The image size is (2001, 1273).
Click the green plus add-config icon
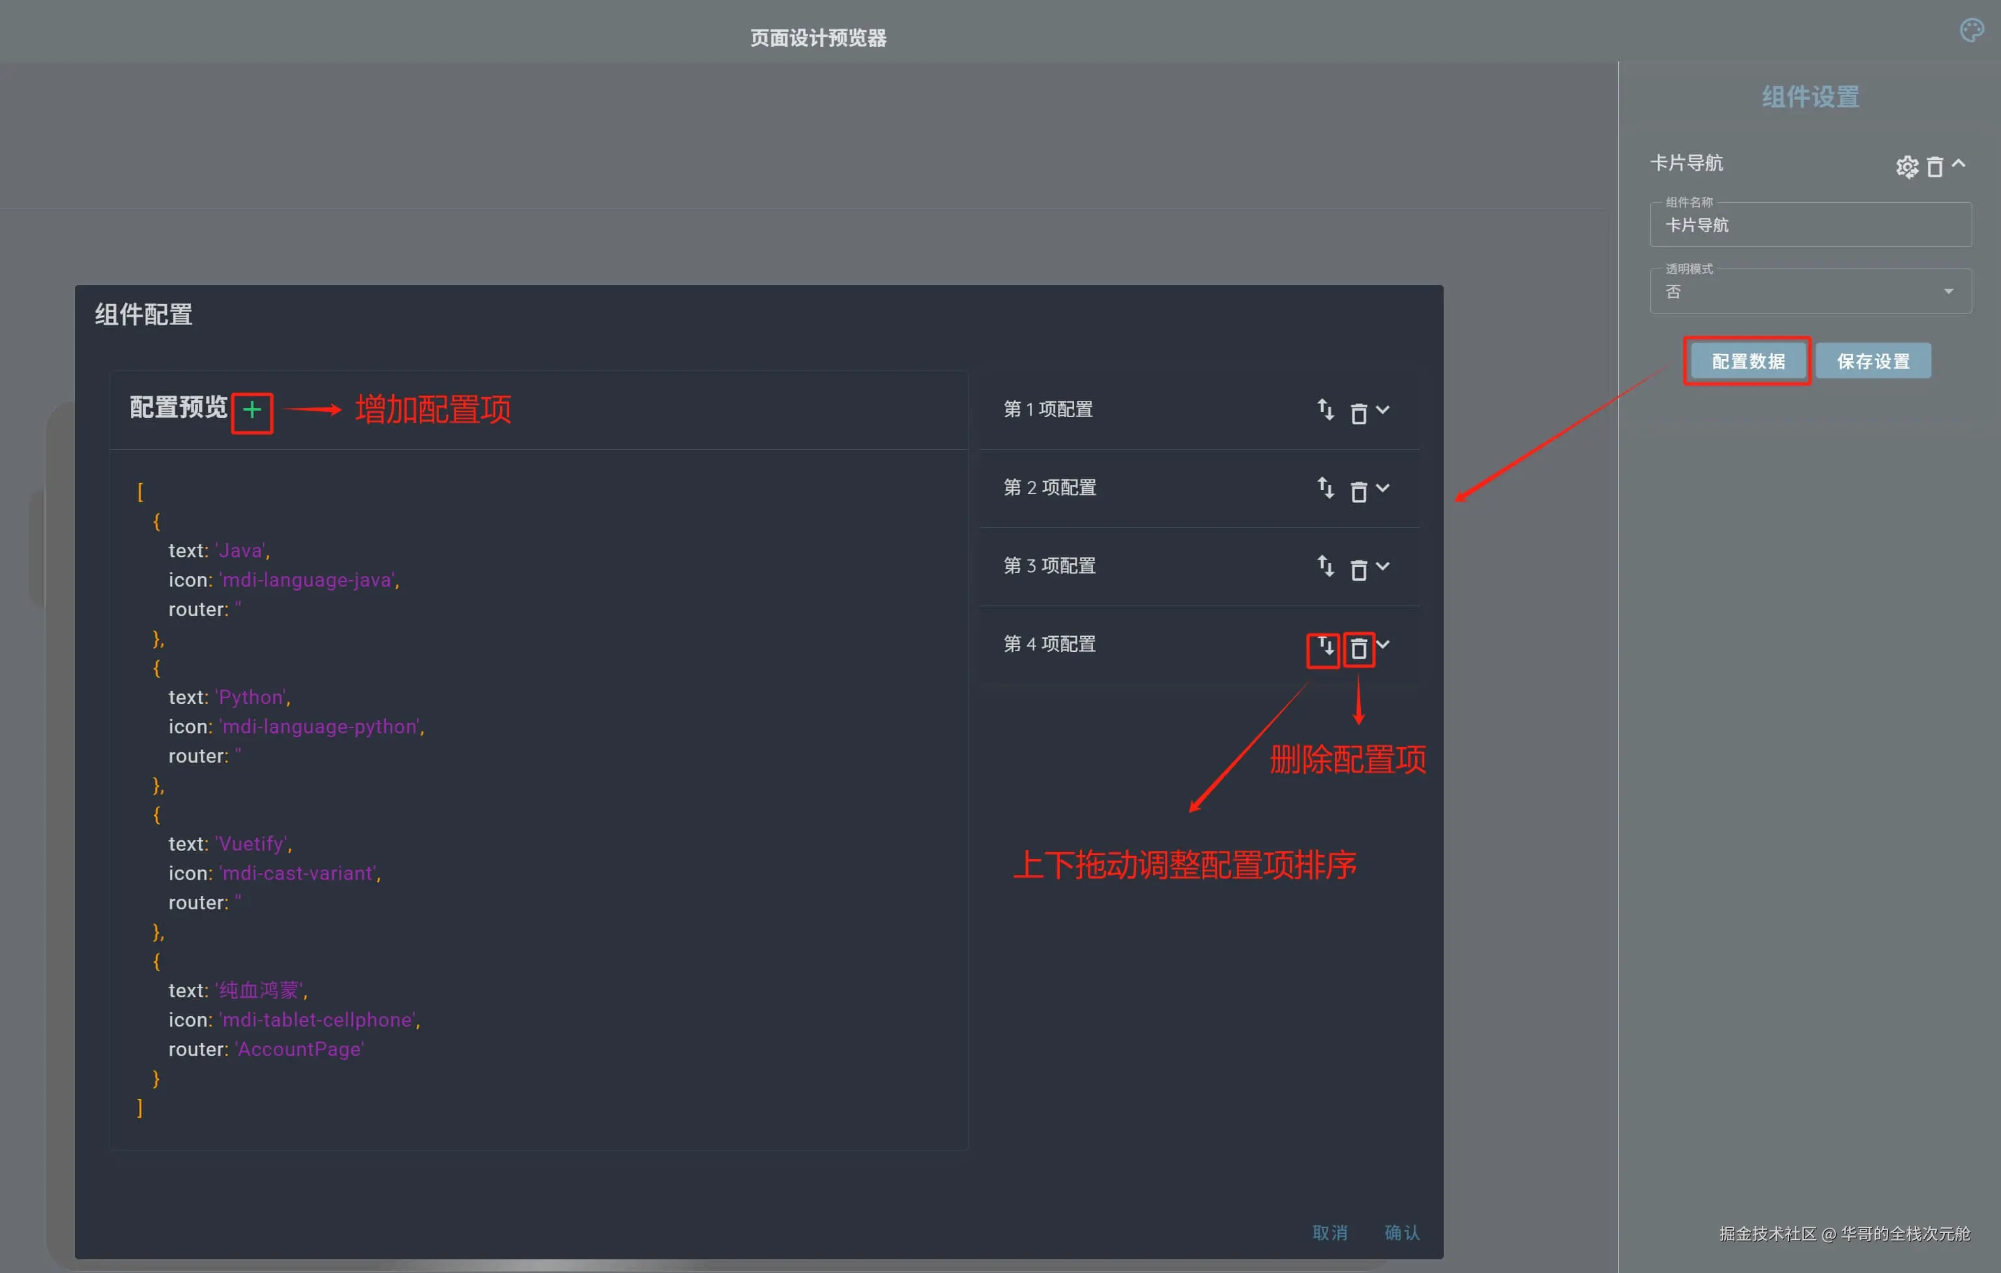[252, 409]
